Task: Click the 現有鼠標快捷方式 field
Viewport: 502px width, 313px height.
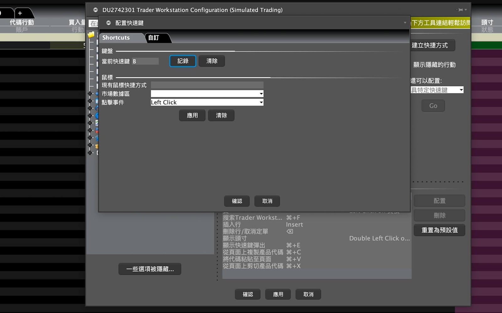Action: click(x=207, y=85)
